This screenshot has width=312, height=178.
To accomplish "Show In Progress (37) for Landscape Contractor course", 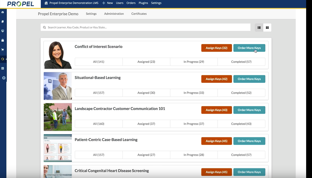I will pyautogui.click(x=194, y=124).
